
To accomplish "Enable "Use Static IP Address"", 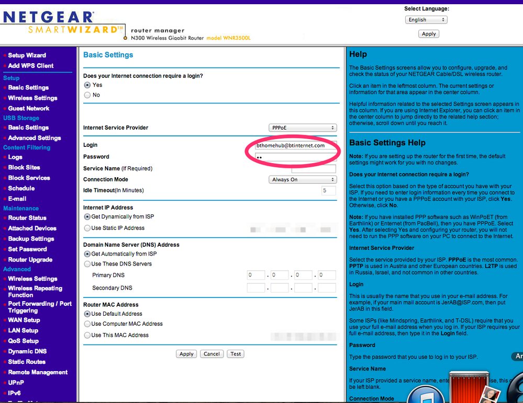I will click(x=86, y=227).
